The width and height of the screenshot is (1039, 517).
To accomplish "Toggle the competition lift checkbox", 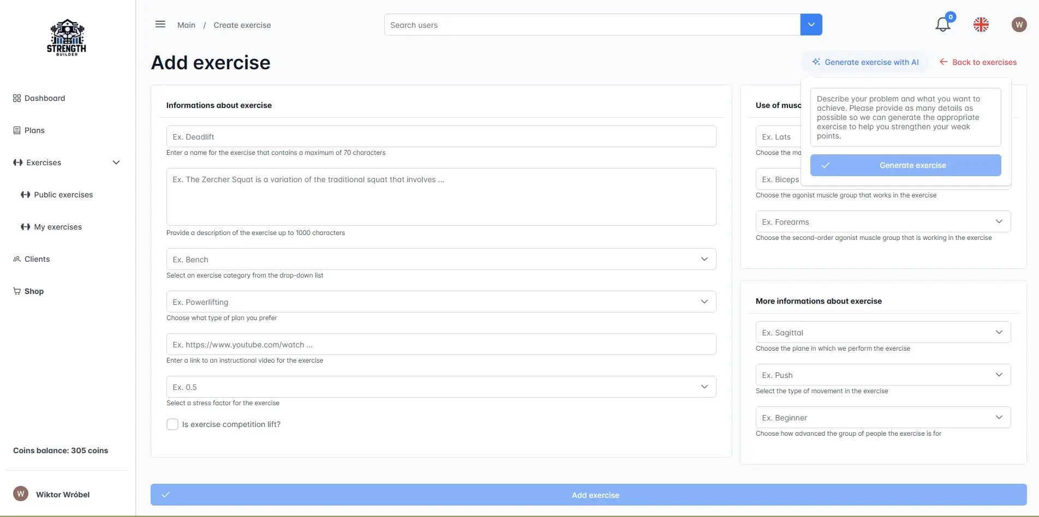I will [172, 424].
